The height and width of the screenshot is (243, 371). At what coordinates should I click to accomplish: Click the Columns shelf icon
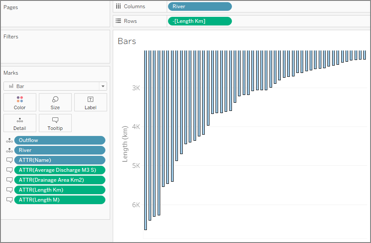pyautogui.click(x=118, y=6)
